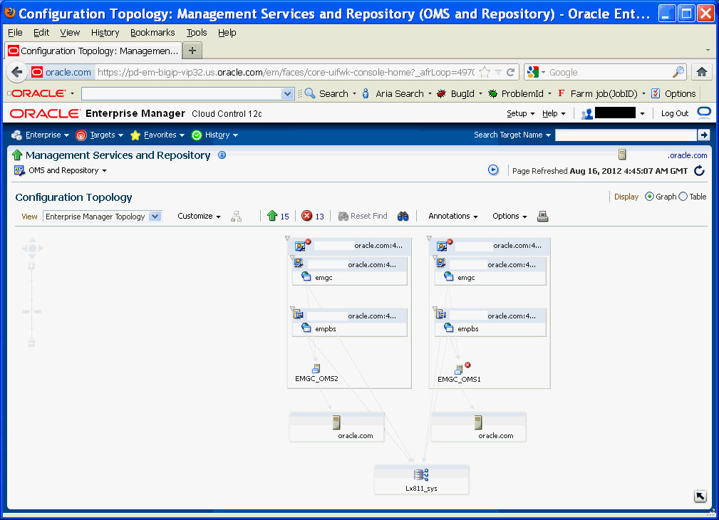Open the History menu in blue bar
Viewport: 719px width, 520px height.
pos(215,135)
